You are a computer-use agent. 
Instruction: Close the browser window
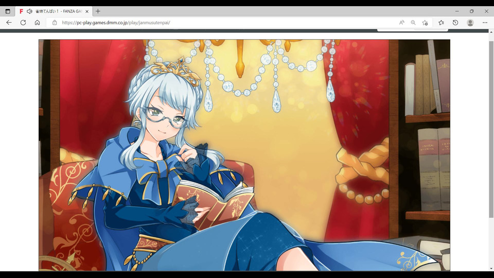tap(486, 11)
